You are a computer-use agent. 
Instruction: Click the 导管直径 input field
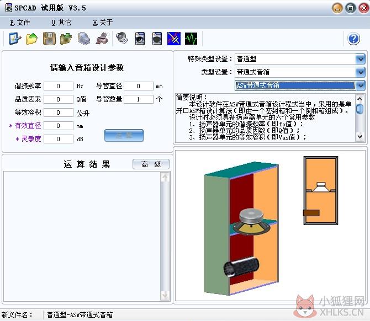(139, 86)
